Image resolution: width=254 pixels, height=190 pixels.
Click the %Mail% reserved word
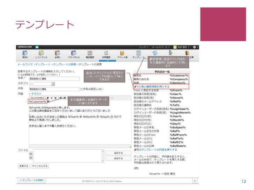point(175,102)
